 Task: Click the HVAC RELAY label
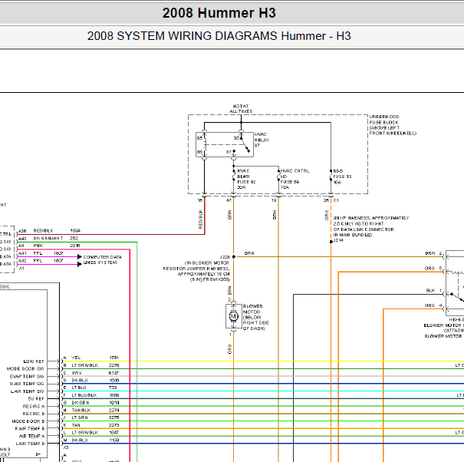262,140
